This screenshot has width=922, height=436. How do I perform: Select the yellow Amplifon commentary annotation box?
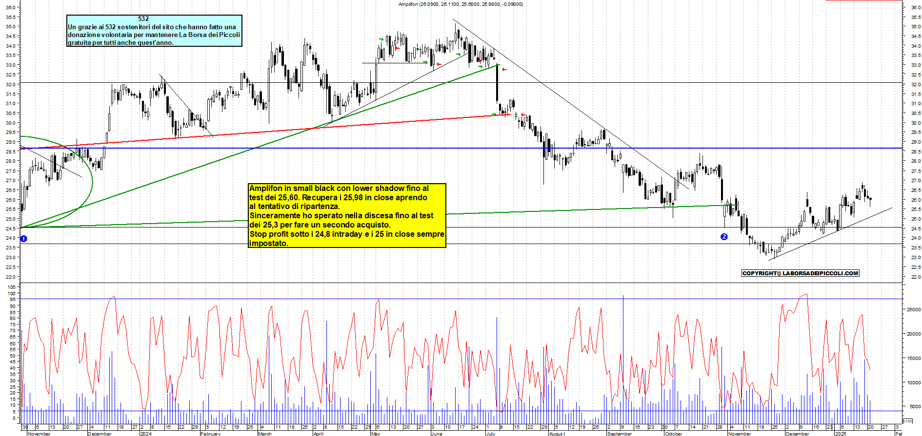coord(347,215)
